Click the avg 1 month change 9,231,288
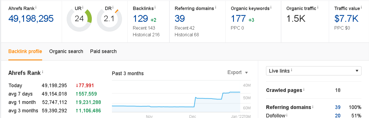369x118 pixels. pyautogui.click(x=88, y=102)
